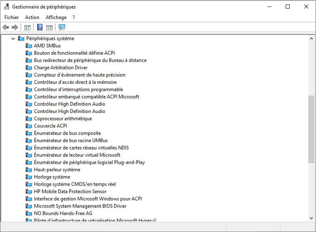The height and width of the screenshot is (232, 316).
Task: Select Bus redirecteur de périphérique du Bureau à distance
Action: click(90, 60)
